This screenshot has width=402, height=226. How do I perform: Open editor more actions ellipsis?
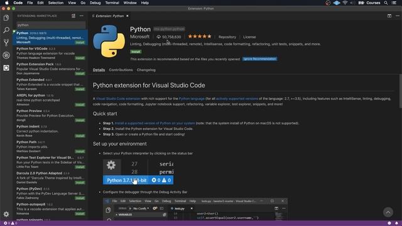coord(398,16)
